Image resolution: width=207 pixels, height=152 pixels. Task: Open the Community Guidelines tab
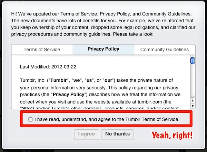pyautogui.click(x=165, y=50)
